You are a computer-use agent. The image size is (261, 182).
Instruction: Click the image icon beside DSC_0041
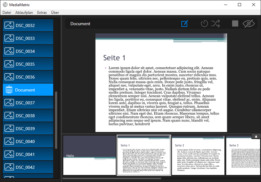(9, 154)
